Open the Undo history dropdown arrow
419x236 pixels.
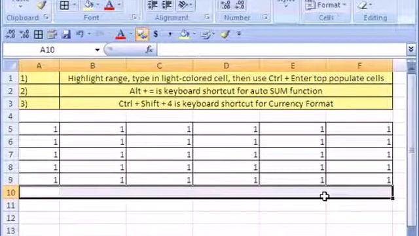coord(89,33)
